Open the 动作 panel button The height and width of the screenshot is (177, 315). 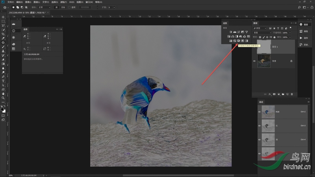(303, 38)
